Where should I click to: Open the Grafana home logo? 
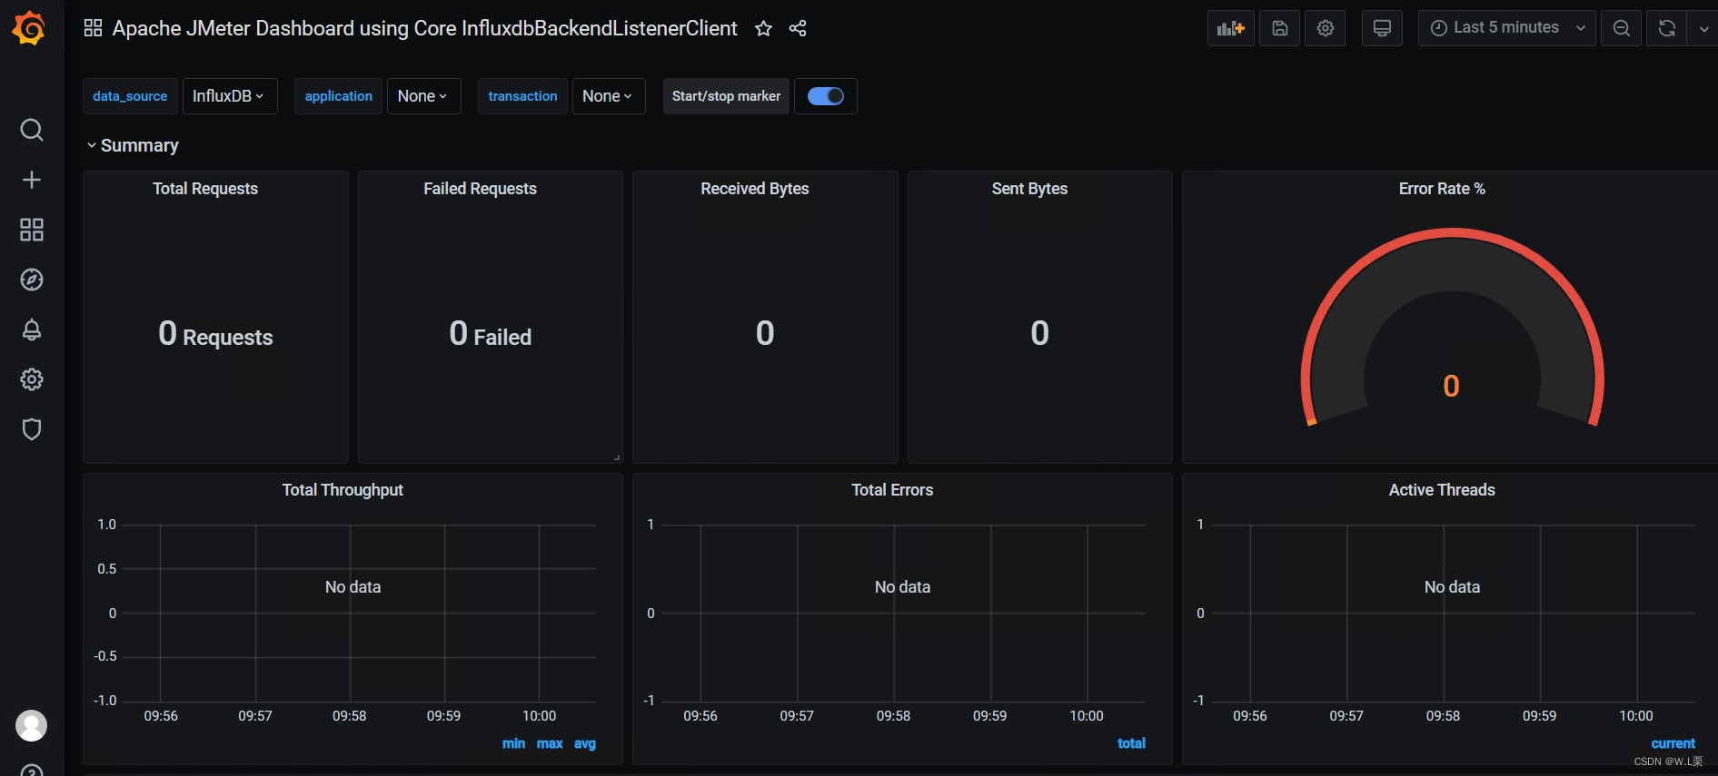(29, 27)
